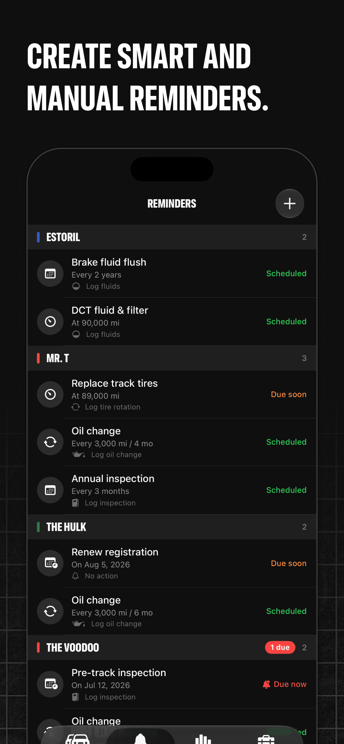Click the calendar-clock icon beside Renew registration
The height and width of the screenshot is (744, 344).
click(x=50, y=563)
